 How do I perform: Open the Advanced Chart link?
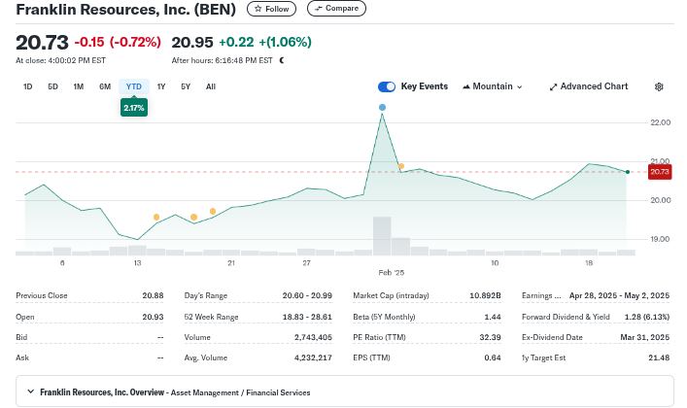click(589, 86)
